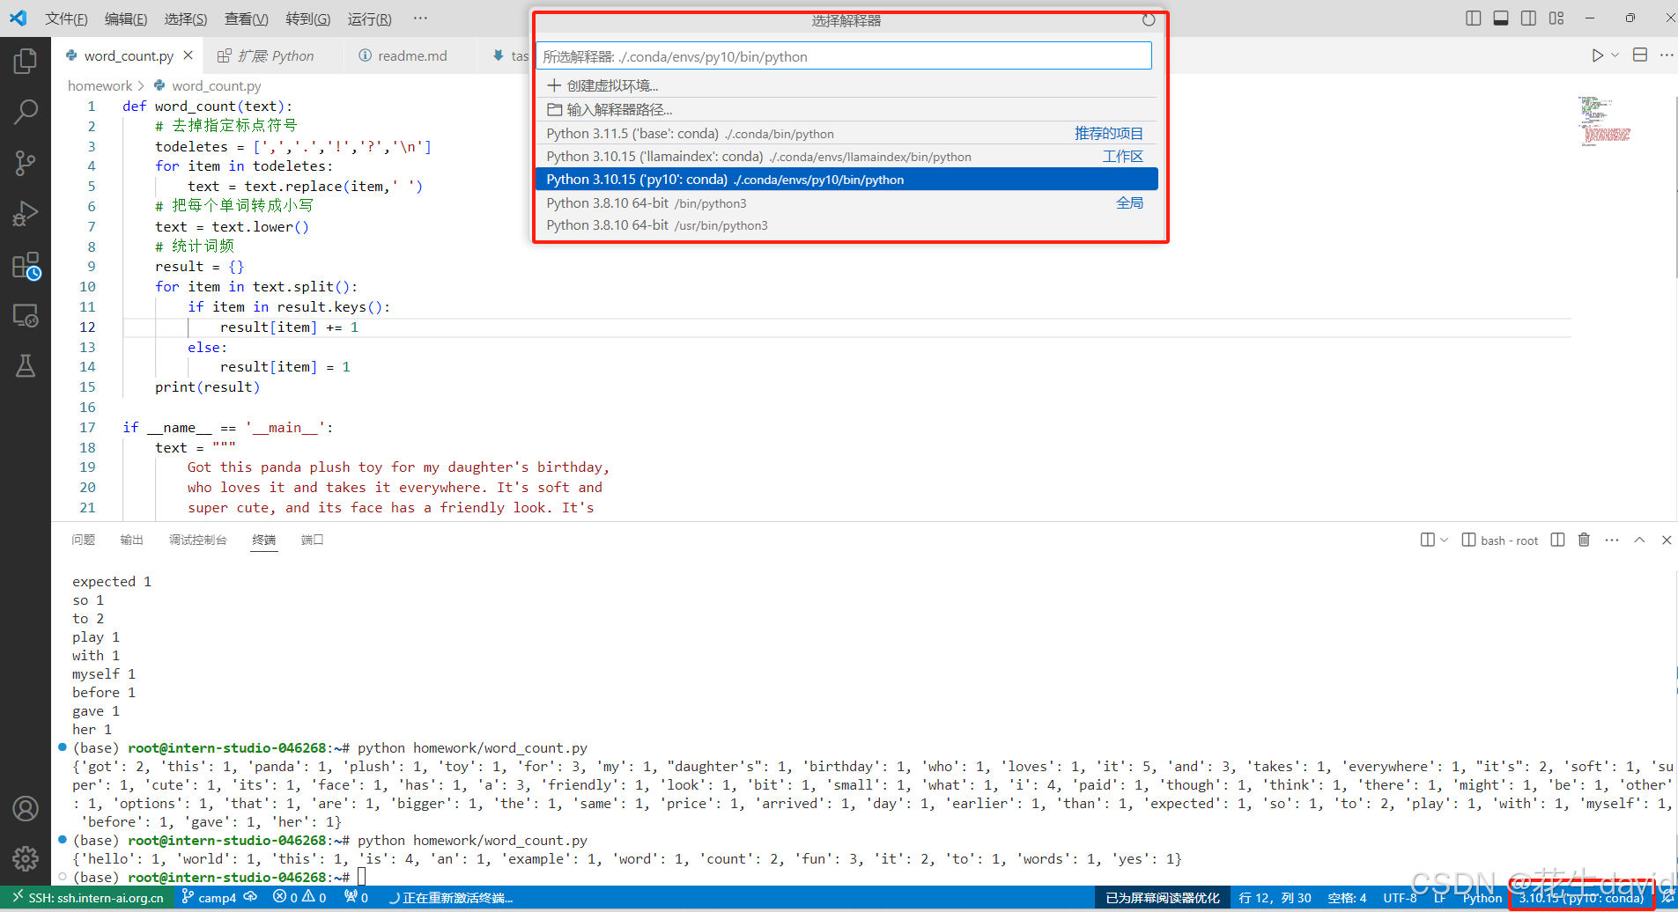Open the Accounts menu icon

point(26,808)
